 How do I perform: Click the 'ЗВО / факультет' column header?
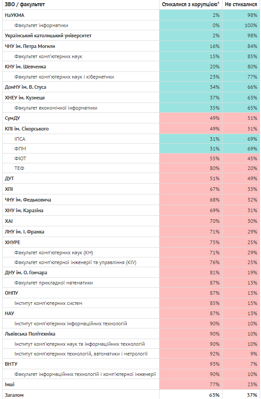pyautogui.click(x=25, y=4)
